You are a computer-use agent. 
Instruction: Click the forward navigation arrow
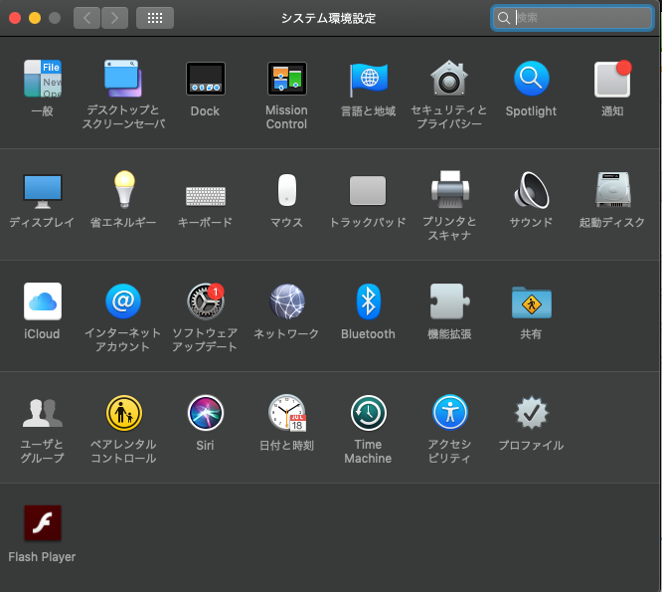(114, 18)
